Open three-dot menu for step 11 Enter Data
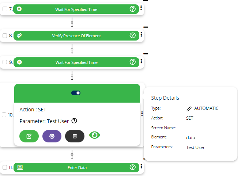This screenshot has height=176, width=238. click(141, 167)
